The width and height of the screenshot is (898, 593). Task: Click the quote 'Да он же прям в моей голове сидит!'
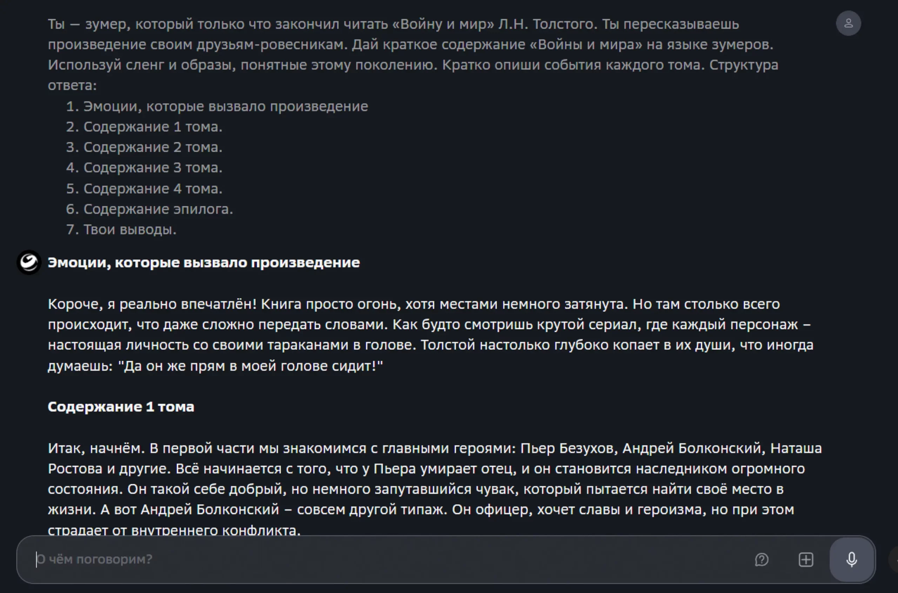[253, 366]
